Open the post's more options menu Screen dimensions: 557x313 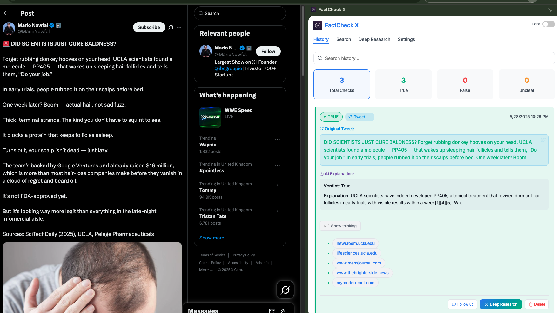pyautogui.click(x=179, y=27)
